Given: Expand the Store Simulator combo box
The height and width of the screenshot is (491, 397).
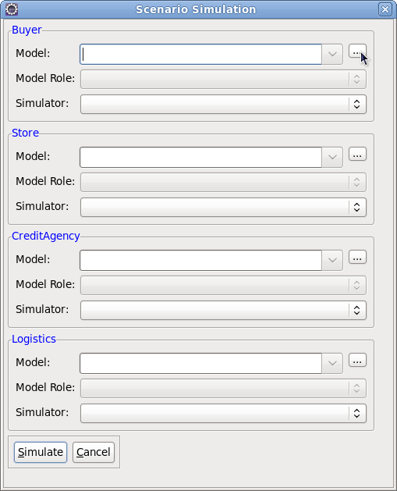Looking at the screenshot, I should 223,208.
